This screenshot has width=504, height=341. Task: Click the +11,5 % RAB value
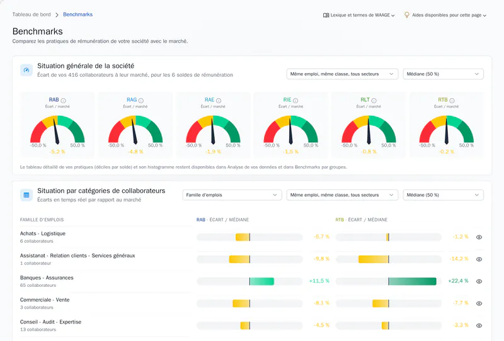pos(319,281)
